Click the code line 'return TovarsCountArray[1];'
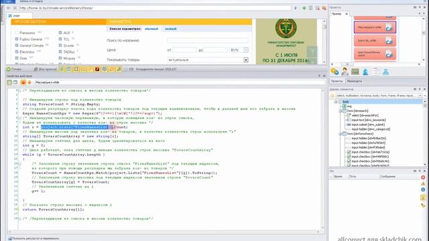The height and width of the screenshot is (241, 429). [x=54, y=210]
